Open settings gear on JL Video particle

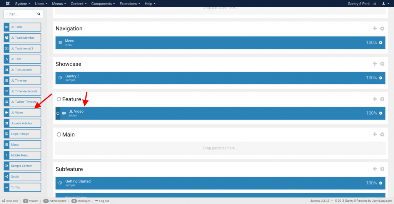[381, 113]
